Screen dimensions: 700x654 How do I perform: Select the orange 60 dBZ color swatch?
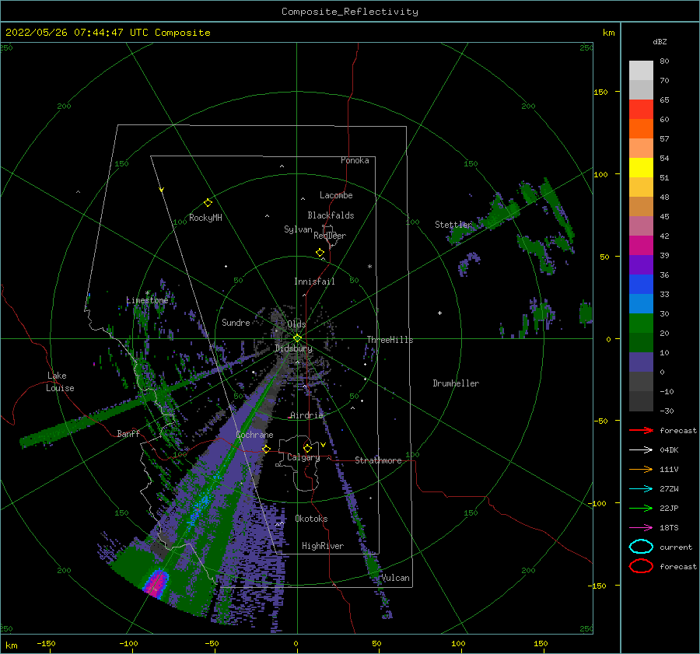click(641, 128)
